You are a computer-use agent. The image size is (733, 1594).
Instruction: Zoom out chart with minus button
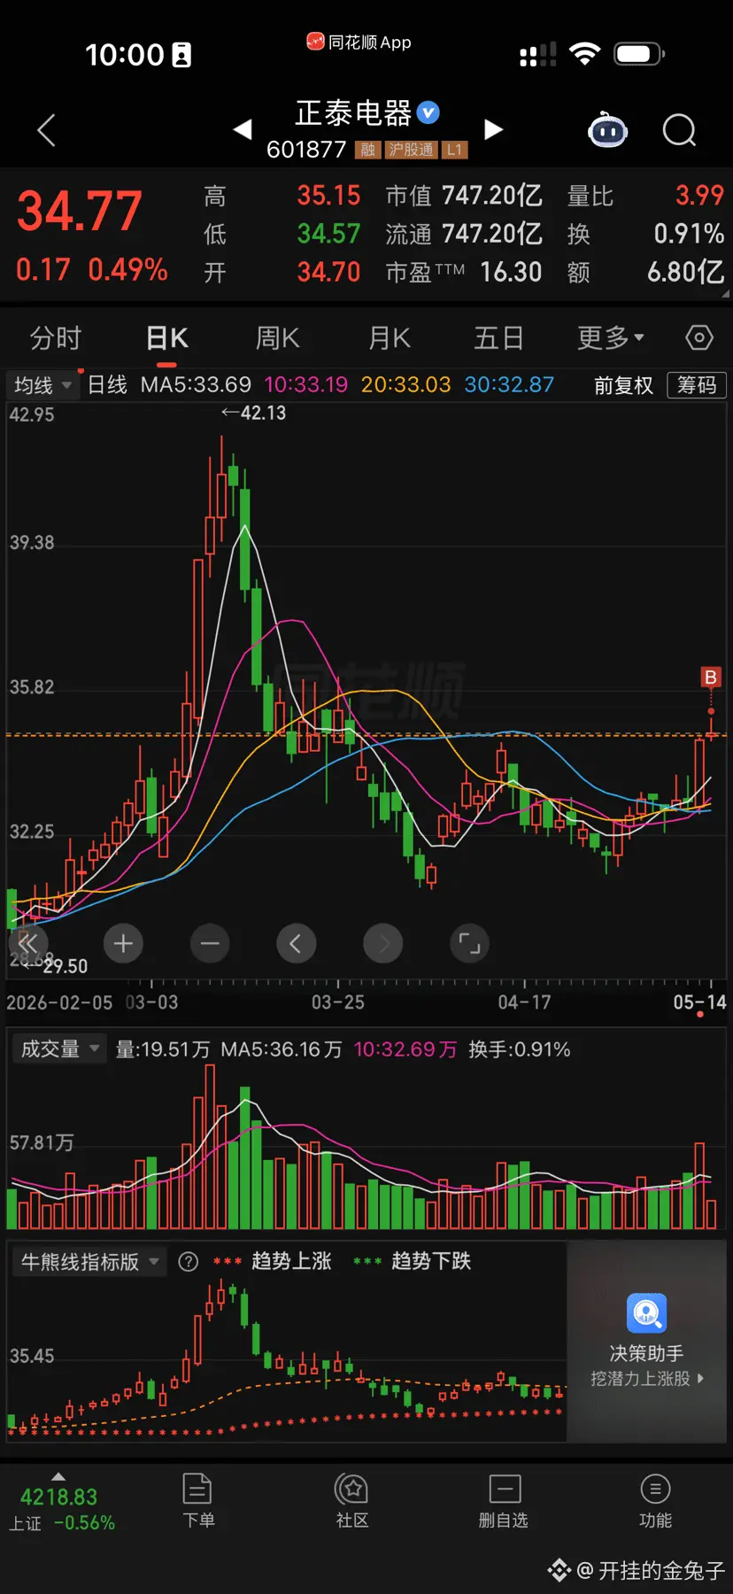coord(210,943)
